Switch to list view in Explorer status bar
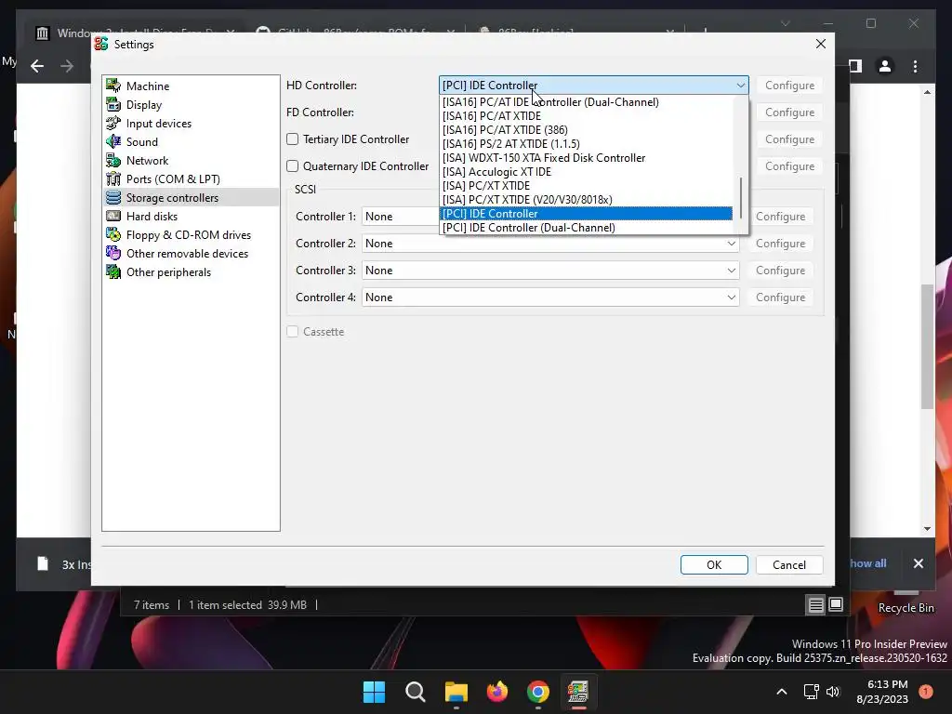Image resolution: width=952 pixels, height=714 pixels. point(815,604)
